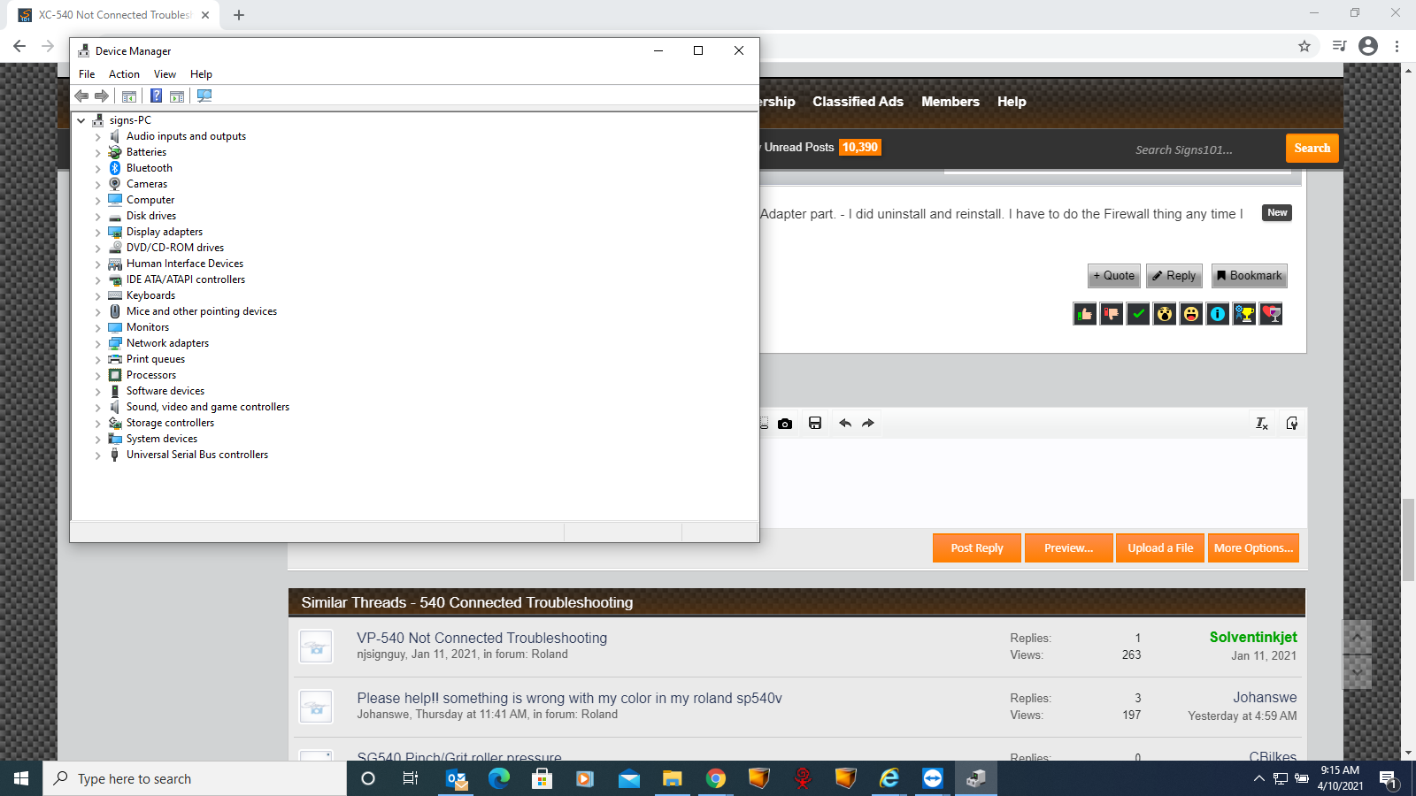Click the remove formatting icon in editor
The height and width of the screenshot is (796, 1416).
coord(1262,424)
